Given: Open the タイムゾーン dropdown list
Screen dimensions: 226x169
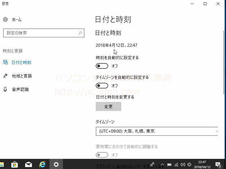Looking at the screenshot, I should pyautogui.click(x=157, y=131).
